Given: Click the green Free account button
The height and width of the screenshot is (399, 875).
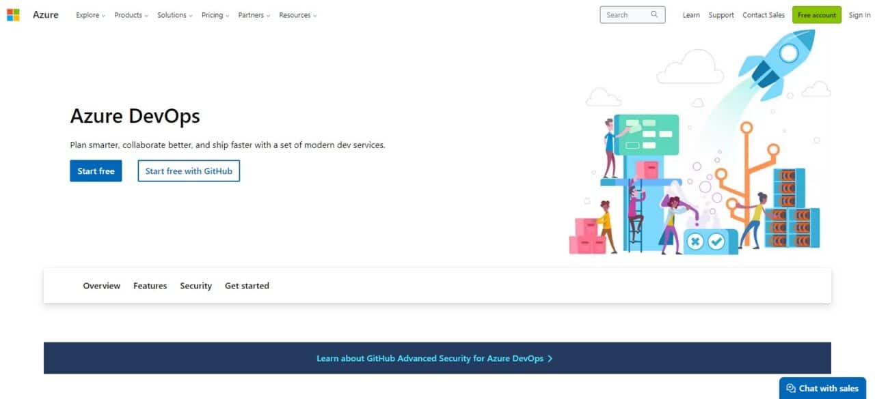Looking at the screenshot, I should [x=817, y=15].
